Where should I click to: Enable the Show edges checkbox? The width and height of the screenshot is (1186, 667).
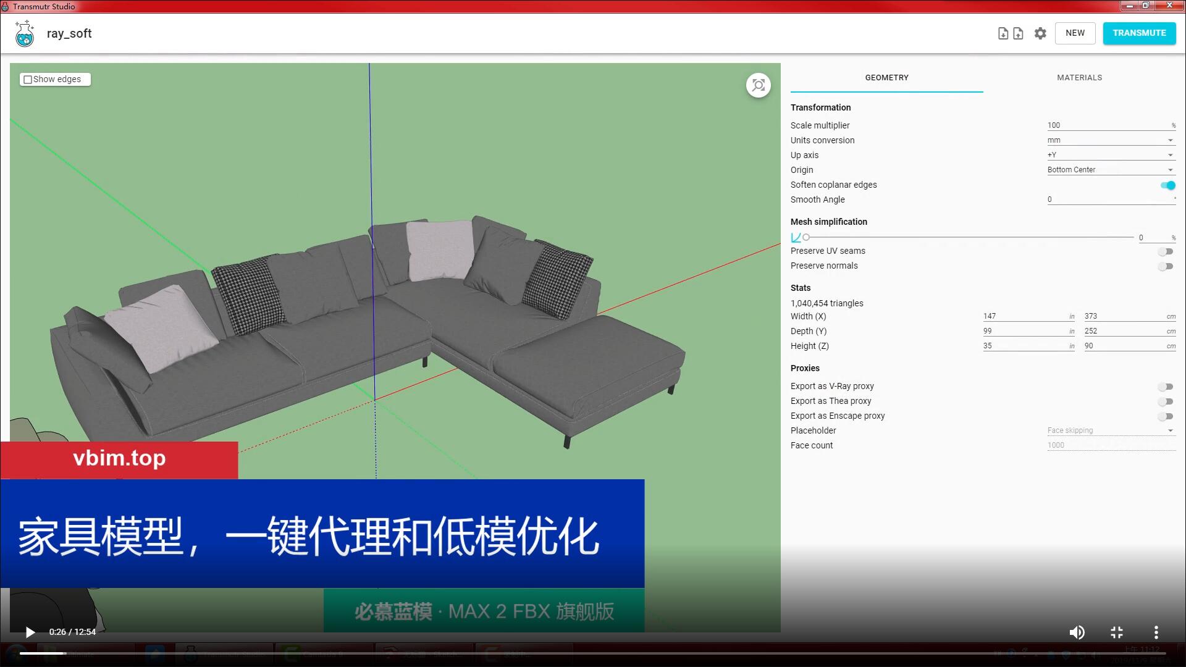28,80
